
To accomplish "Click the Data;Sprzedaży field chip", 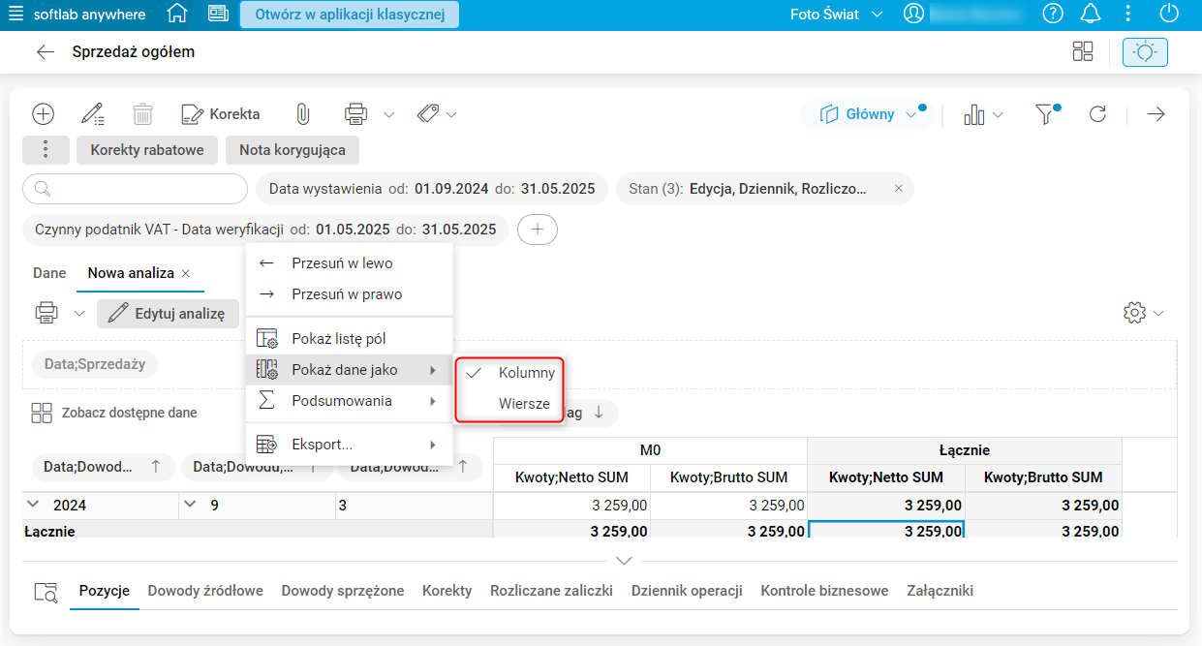I will (94, 364).
